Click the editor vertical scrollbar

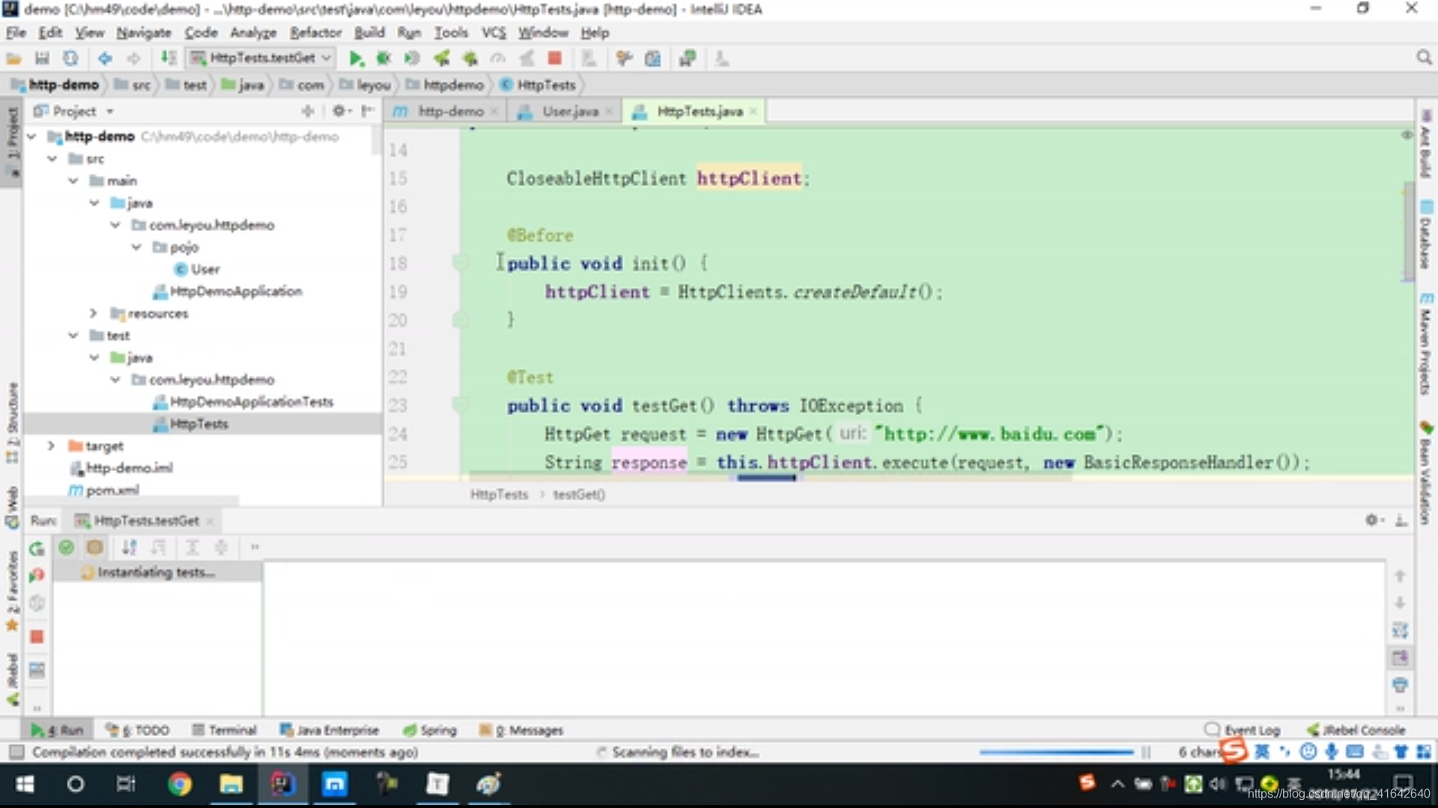point(1408,232)
